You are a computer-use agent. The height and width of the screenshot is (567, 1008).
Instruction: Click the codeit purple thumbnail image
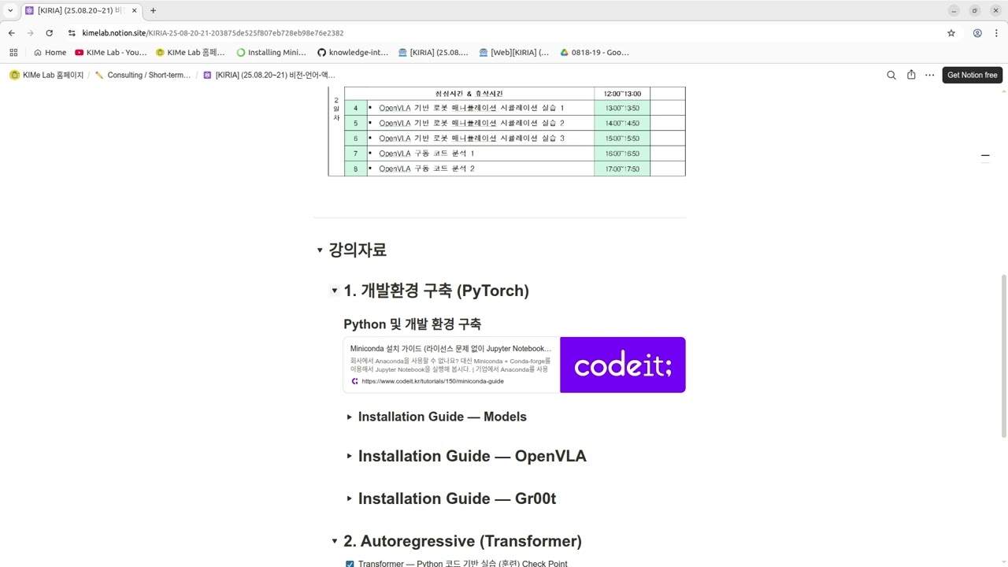pos(623,365)
